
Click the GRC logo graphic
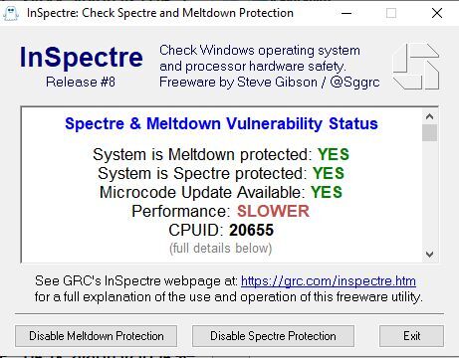pos(416,67)
